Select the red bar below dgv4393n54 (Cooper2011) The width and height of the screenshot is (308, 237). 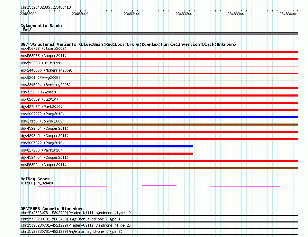coord(159,139)
